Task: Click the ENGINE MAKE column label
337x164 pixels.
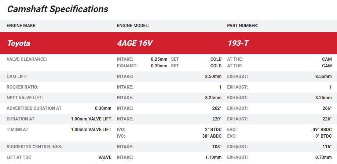Action: click(22, 26)
